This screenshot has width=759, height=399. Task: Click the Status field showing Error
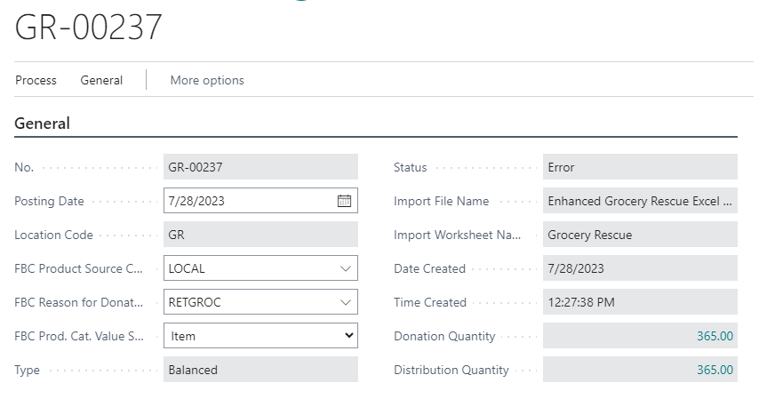(639, 167)
